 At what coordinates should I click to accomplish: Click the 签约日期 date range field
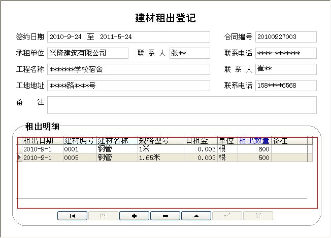(x=128, y=37)
